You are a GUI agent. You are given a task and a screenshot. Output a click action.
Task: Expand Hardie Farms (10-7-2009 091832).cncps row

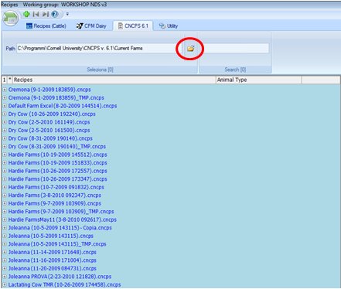coord(5,187)
